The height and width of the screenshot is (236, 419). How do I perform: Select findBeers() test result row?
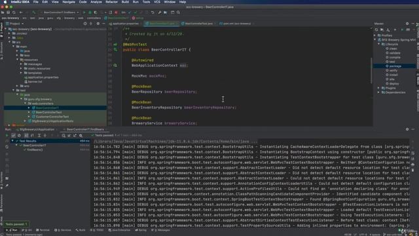click(x=35, y=149)
